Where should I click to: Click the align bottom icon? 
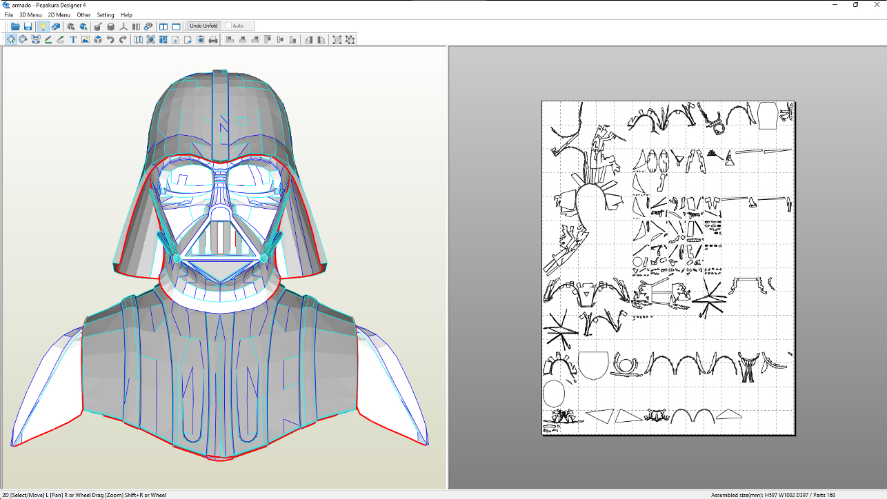point(292,39)
